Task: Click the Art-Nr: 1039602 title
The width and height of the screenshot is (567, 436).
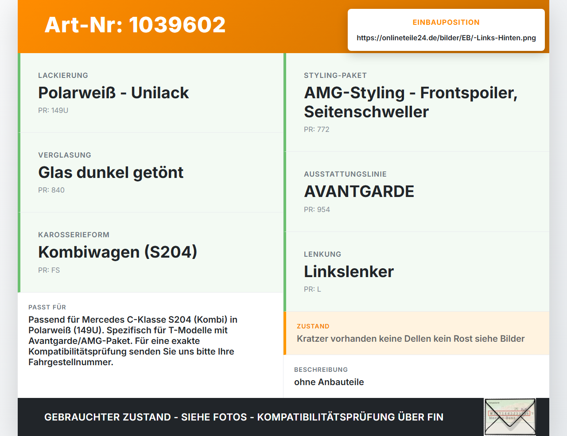Action: (x=135, y=25)
